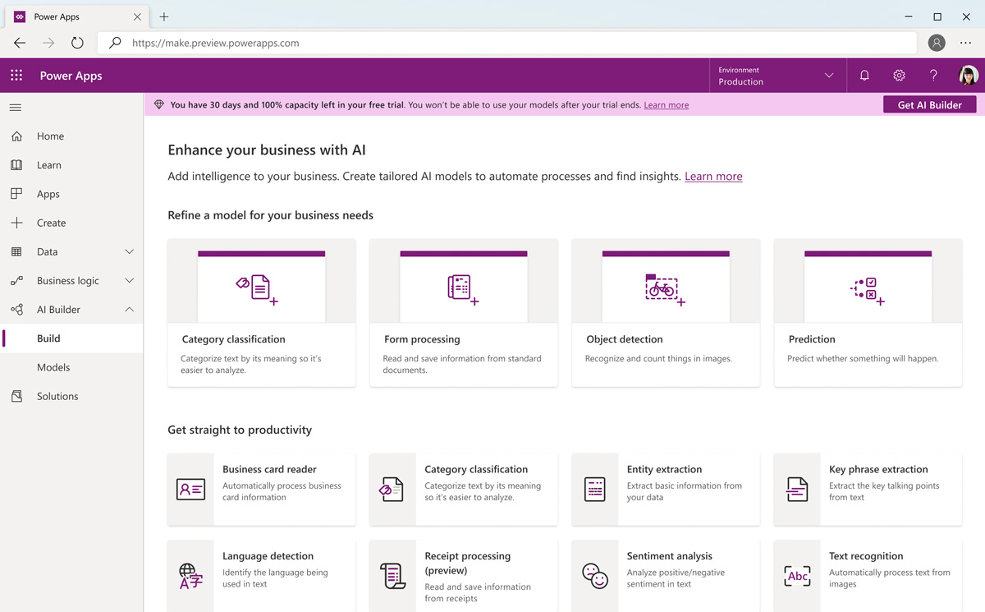
Task: Click the help question mark icon
Action: [933, 75]
